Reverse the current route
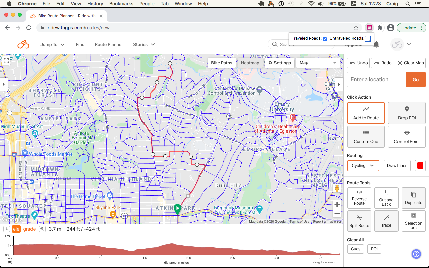 pos(359,198)
